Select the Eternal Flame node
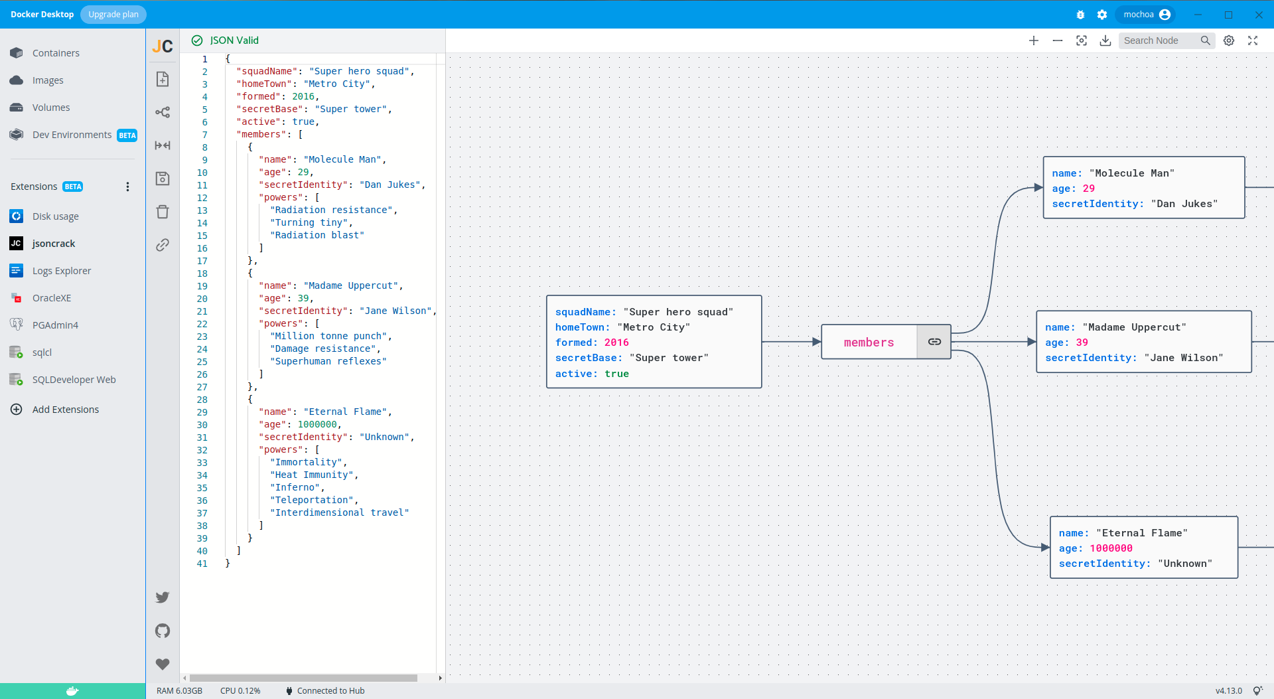The image size is (1274, 699). (x=1144, y=548)
